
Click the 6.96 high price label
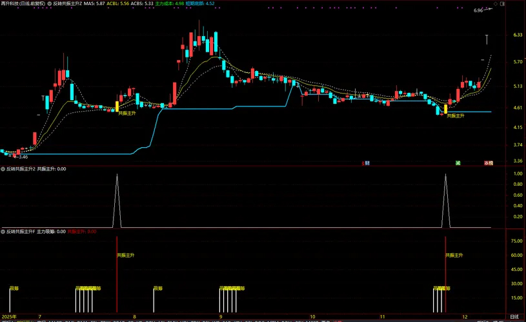point(478,10)
